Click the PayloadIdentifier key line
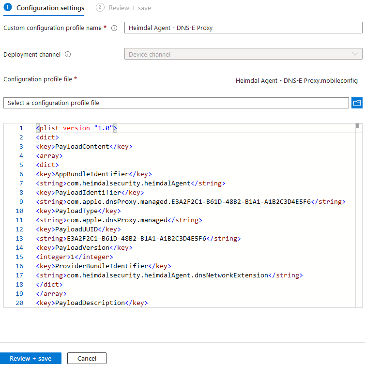The image size is (365, 366). click(x=90, y=193)
